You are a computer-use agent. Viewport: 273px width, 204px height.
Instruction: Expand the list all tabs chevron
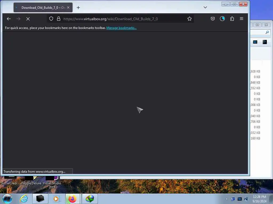(x=205, y=7)
